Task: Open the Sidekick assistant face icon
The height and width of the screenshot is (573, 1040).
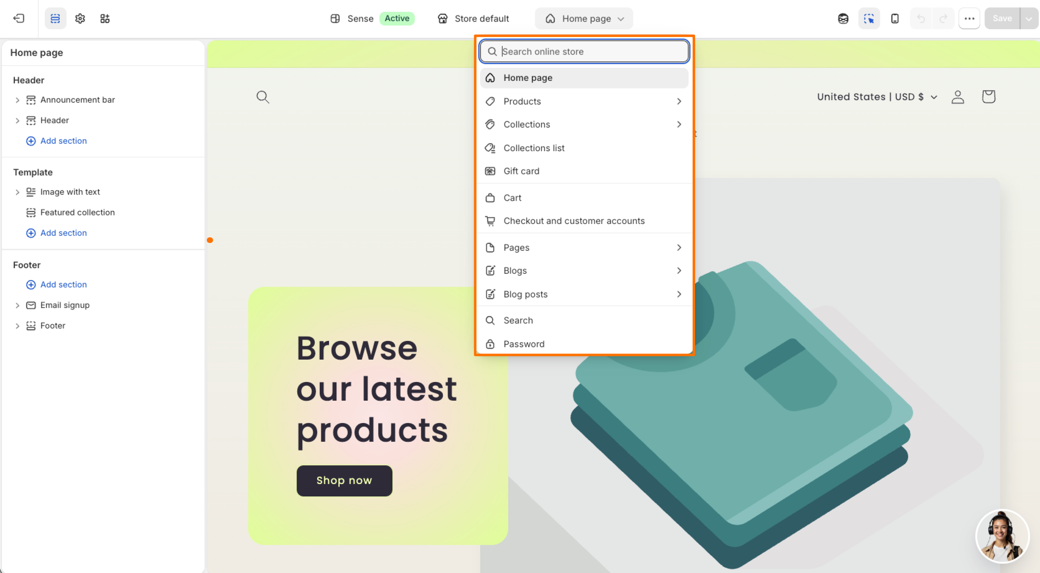Action: pyautogui.click(x=843, y=18)
